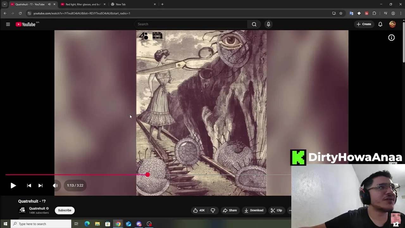Close the New Tab tab
This screenshot has height=228, width=405.
click(x=155, y=4)
